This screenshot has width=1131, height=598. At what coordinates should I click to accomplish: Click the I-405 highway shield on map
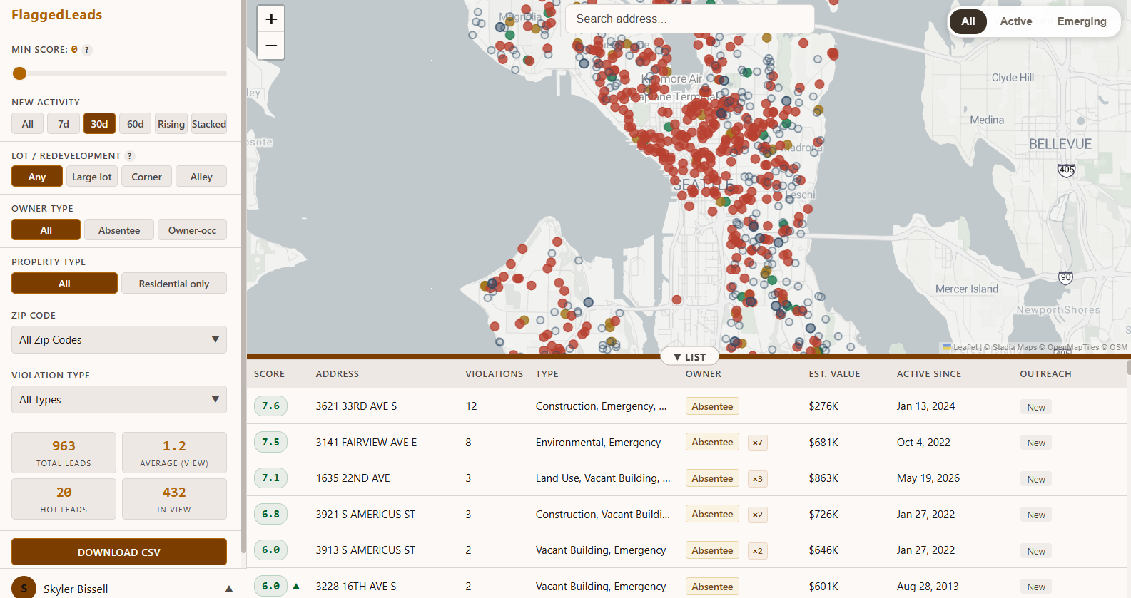[1066, 170]
